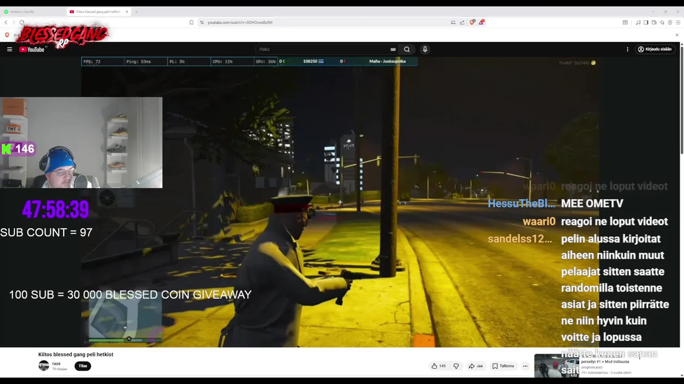Open the VPN shield icon in toolbar
This screenshot has width=684, height=384.
[x=670, y=22]
